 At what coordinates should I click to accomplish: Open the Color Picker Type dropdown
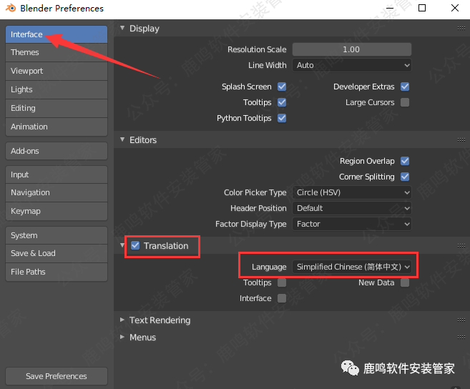click(x=352, y=192)
